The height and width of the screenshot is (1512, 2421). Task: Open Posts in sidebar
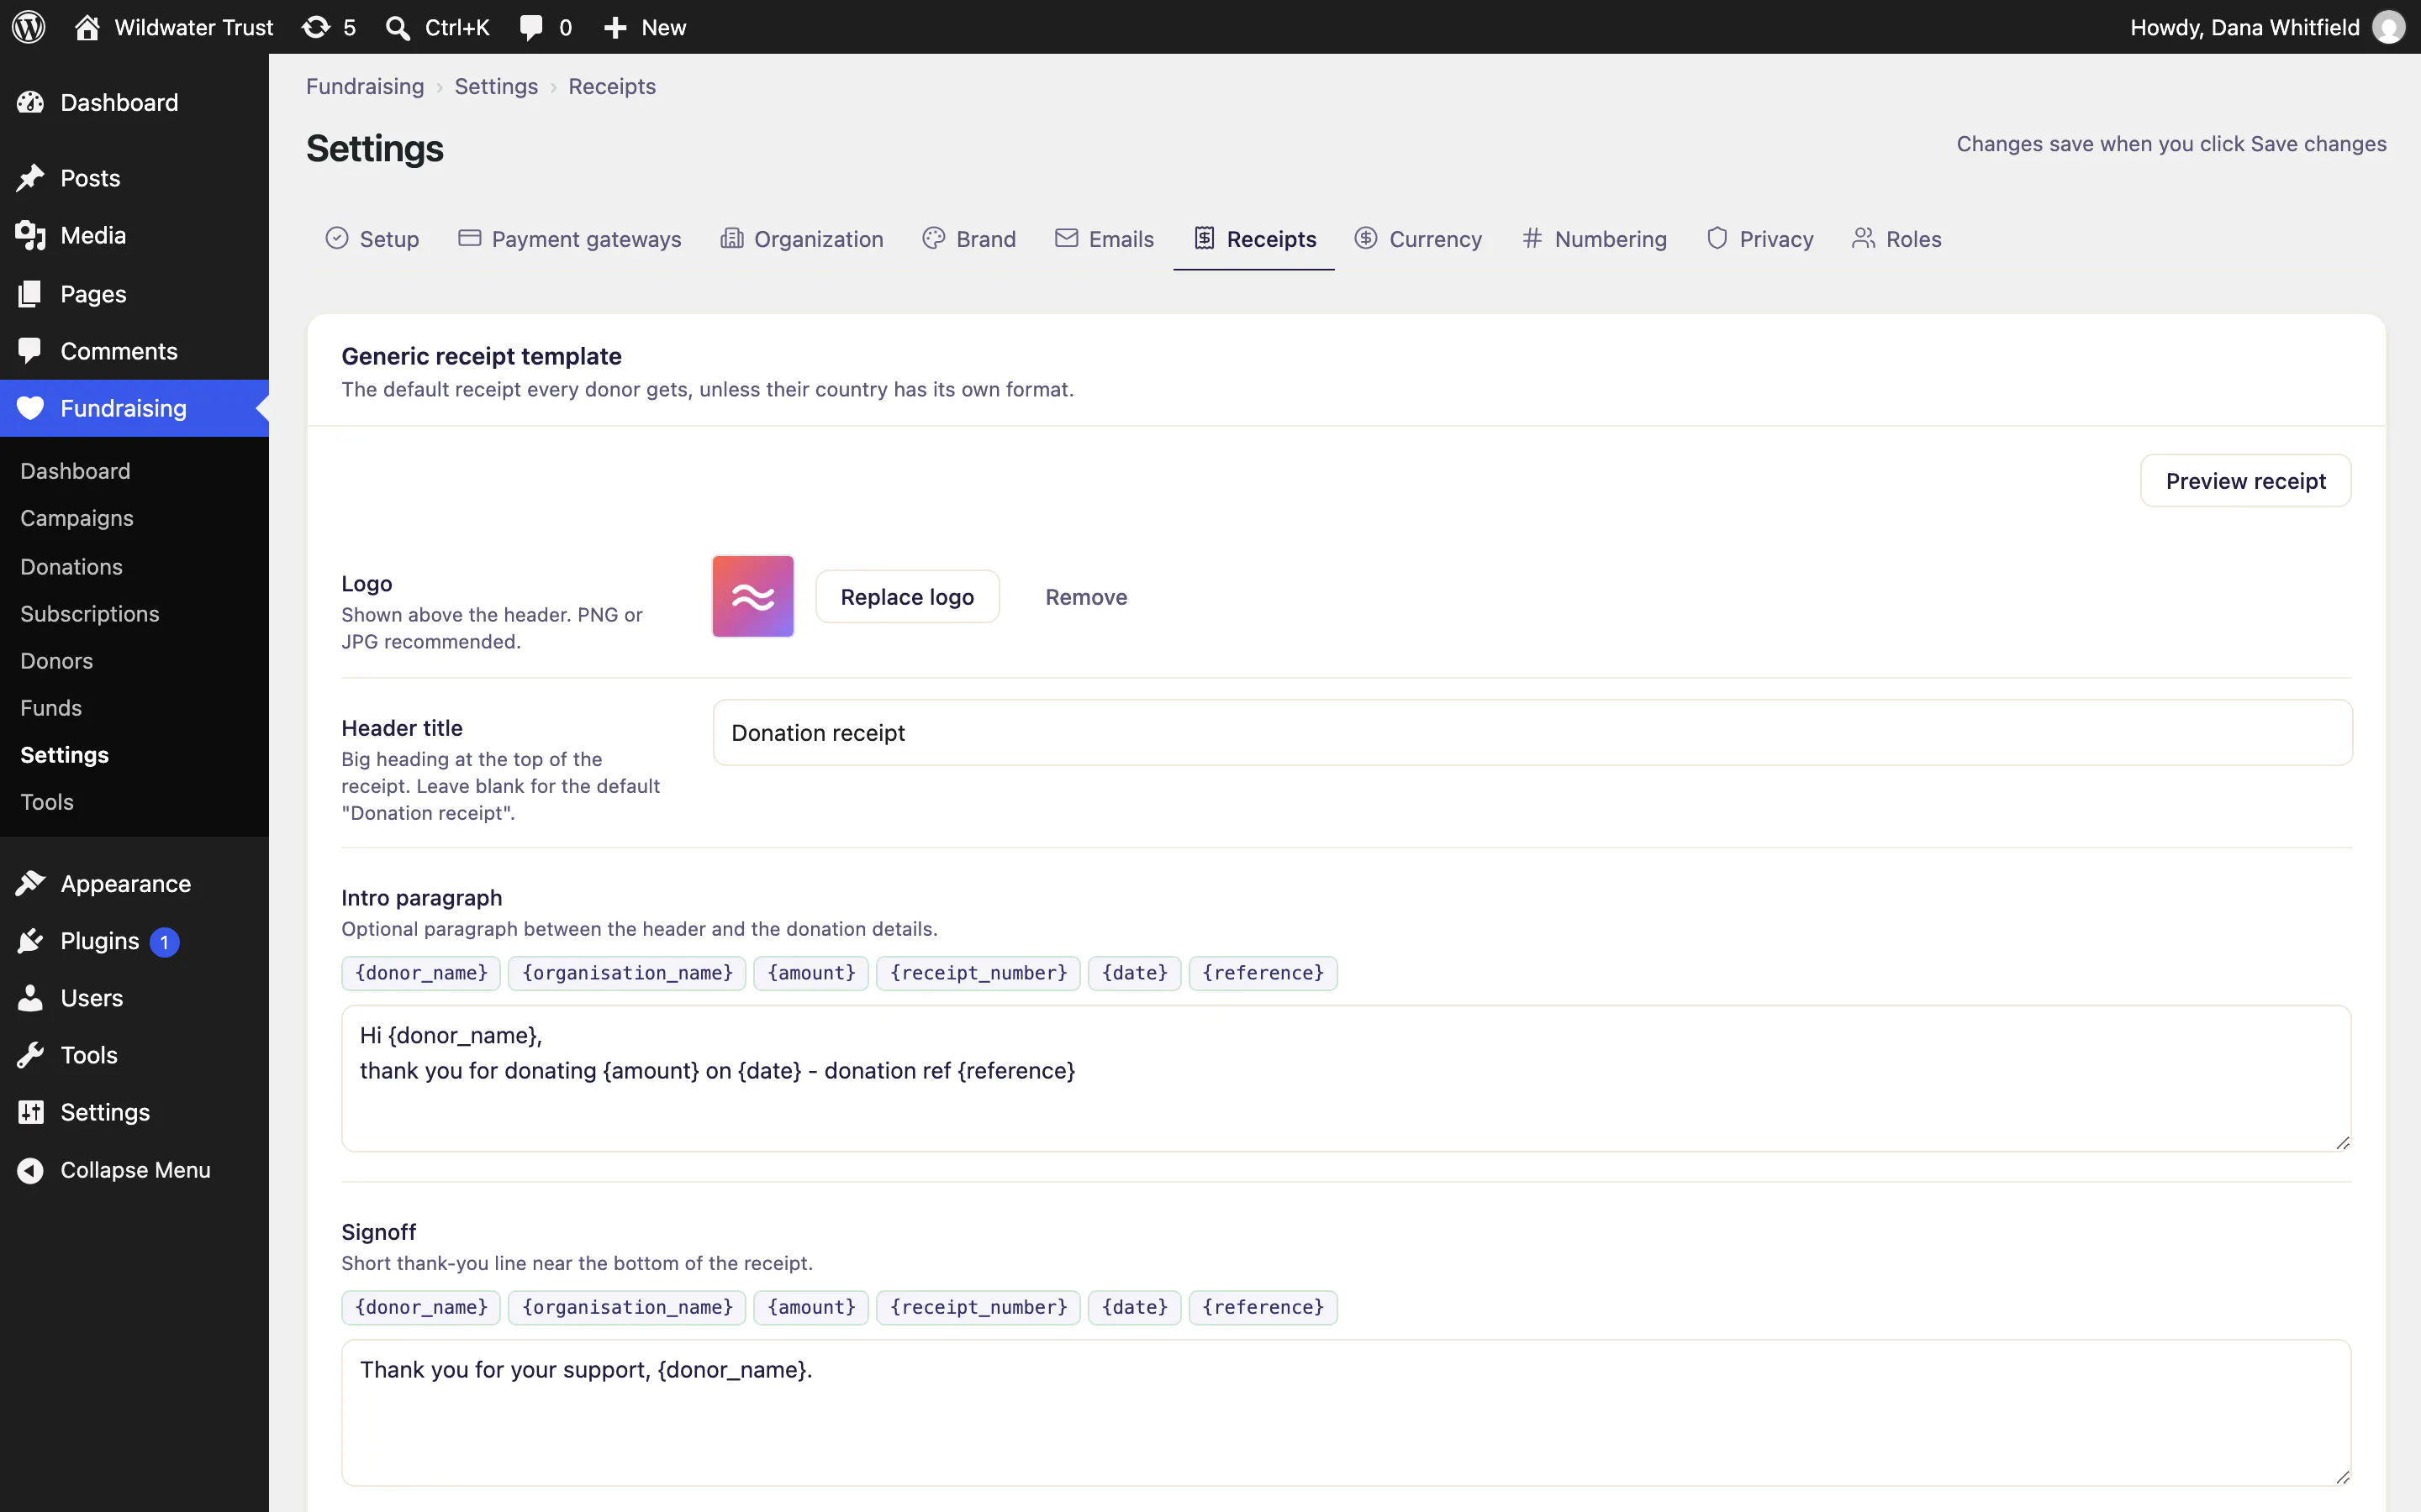click(x=134, y=178)
